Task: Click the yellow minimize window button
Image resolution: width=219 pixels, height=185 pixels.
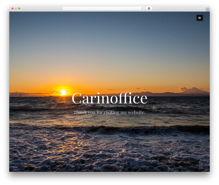Action: coord(16,8)
